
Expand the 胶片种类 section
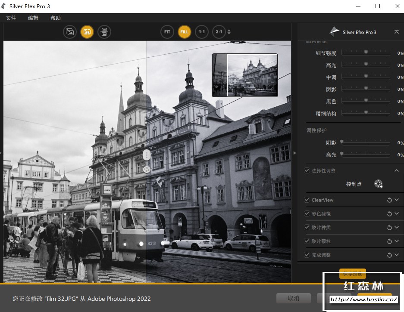[397, 227]
